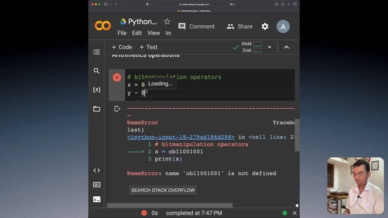Open the settings gear
388x218 pixels.
point(265,27)
